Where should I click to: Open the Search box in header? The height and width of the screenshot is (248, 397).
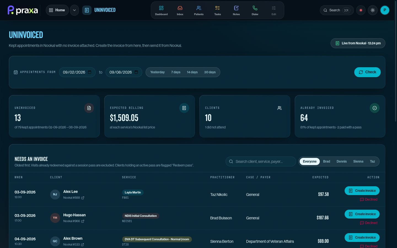pyautogui.click(x=337, y=10)
